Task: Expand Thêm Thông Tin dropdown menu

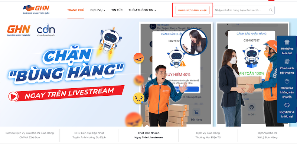Action: (x=142, y=10)
